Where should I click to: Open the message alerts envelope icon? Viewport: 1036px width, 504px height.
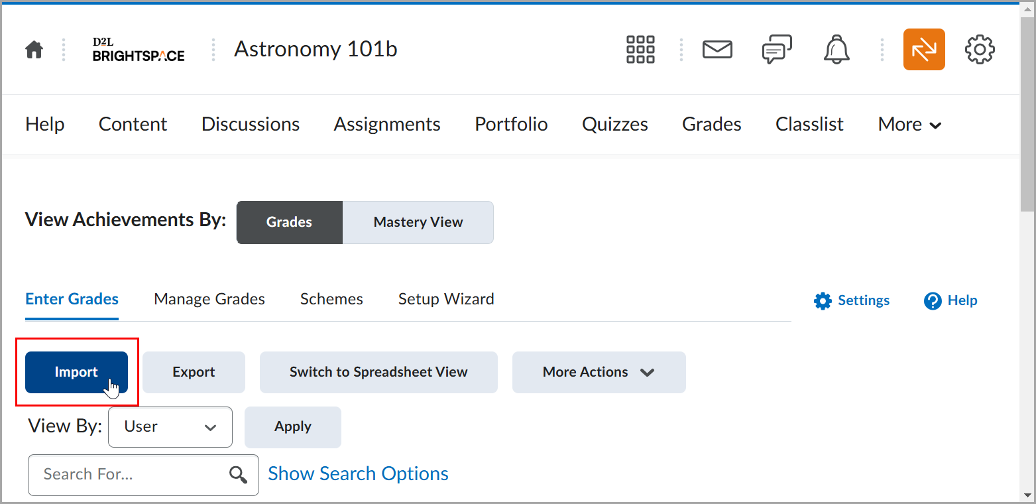(717, 50)
